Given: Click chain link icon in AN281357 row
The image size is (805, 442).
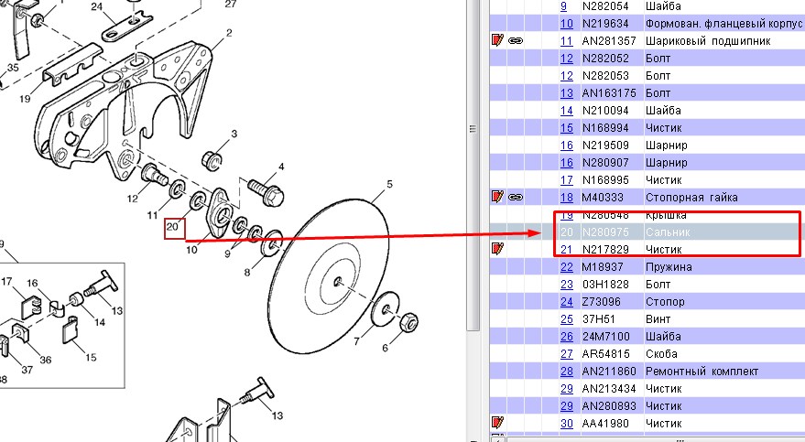Looking at the screenshot, I should point(516,40).
